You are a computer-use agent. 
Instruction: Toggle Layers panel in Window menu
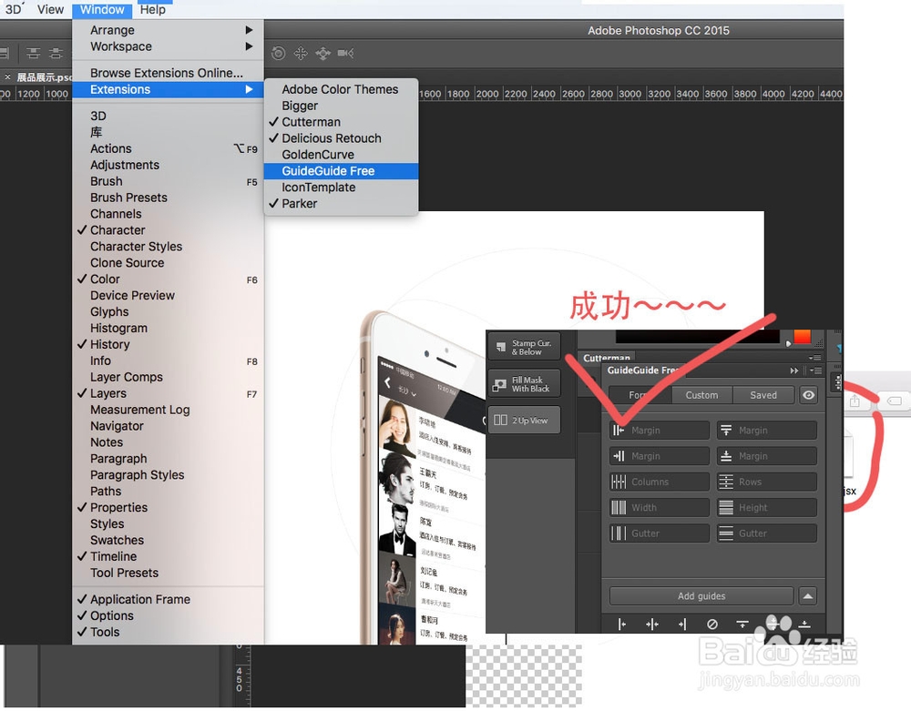coord(168,393)
